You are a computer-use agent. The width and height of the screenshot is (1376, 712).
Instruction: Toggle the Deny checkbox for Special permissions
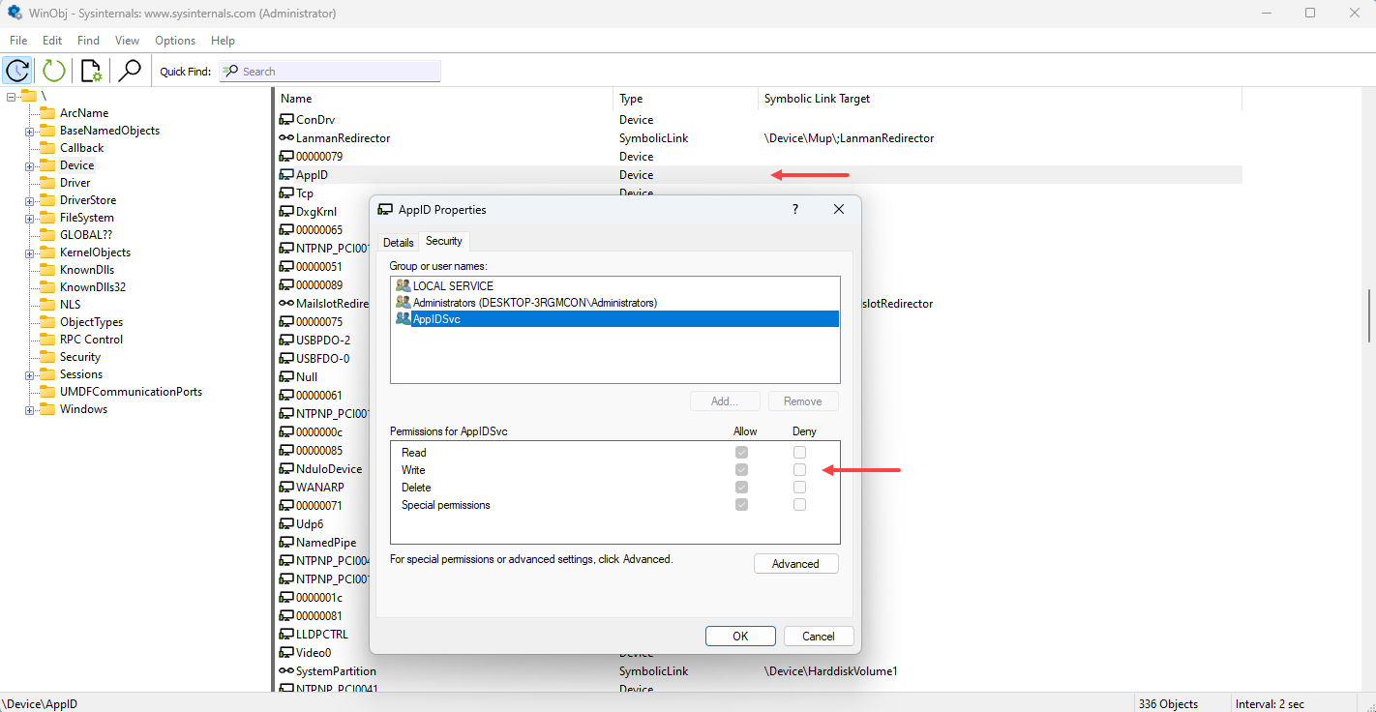tap(799, 505)
